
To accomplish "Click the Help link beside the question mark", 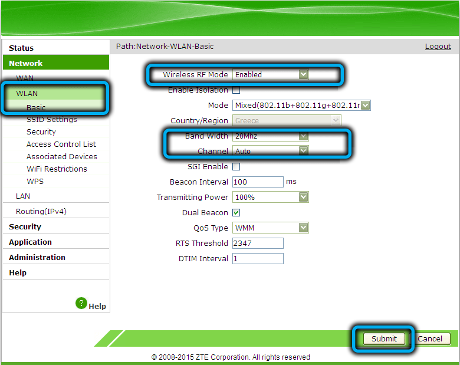I will point(97,306).
